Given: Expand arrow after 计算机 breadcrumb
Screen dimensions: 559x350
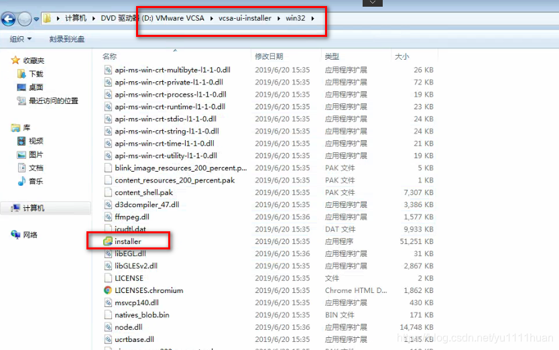Looking at the screenshot, I should tap(94, 18).
